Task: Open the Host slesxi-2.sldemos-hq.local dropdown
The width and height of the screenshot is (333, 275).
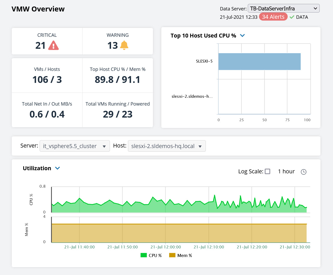Action: point(167,146)
